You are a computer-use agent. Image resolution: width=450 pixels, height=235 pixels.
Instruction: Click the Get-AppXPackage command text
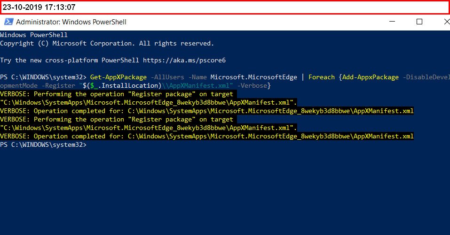118,77
